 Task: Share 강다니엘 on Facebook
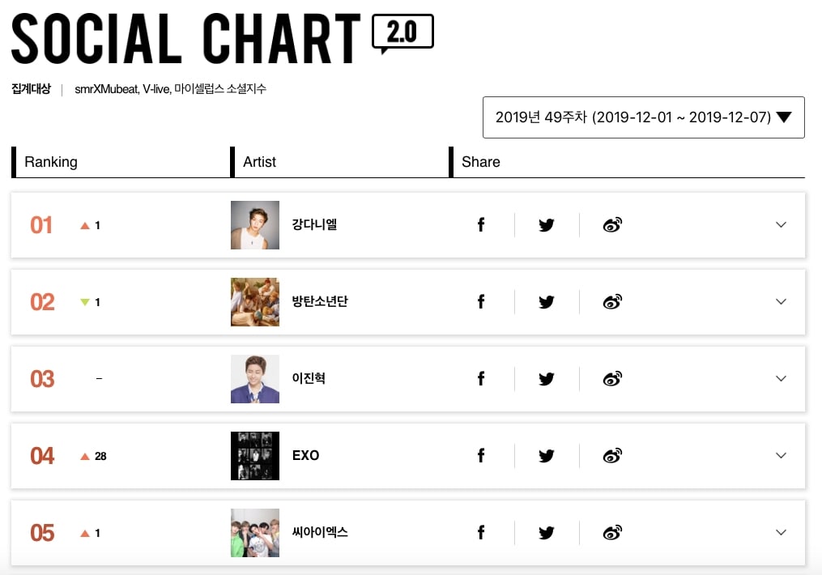[x=481, y=225]
